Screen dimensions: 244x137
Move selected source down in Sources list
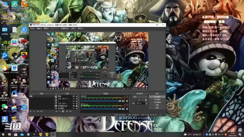tap(70, 111)
